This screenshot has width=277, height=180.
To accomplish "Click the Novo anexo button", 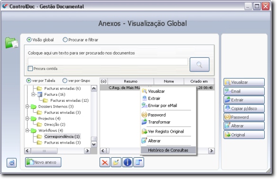I will pyautogui.click(x=43, y=162).
